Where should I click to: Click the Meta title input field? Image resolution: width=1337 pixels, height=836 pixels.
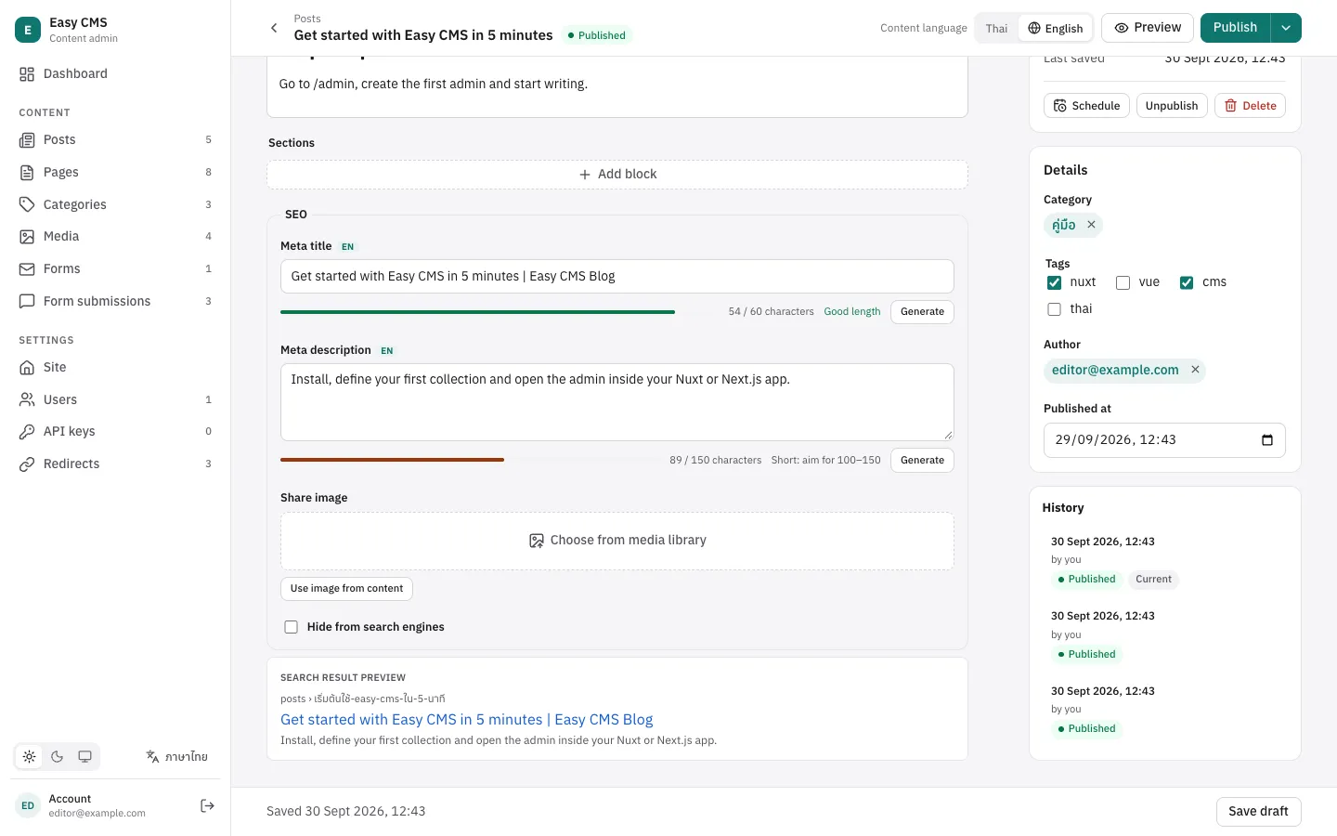click(x=617, y=277)
